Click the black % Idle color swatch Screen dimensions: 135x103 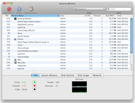(34, 89)
